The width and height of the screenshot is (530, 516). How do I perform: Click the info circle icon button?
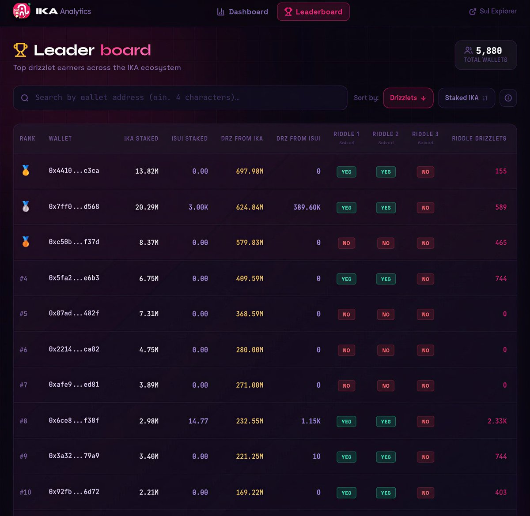[508, 98]
